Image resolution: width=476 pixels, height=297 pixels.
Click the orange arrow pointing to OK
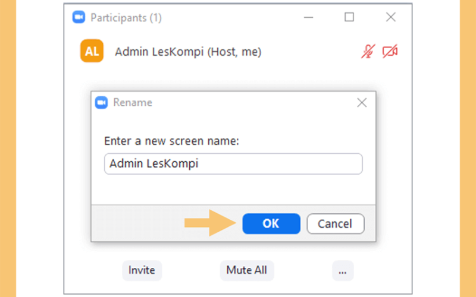[x=210, y=223]
